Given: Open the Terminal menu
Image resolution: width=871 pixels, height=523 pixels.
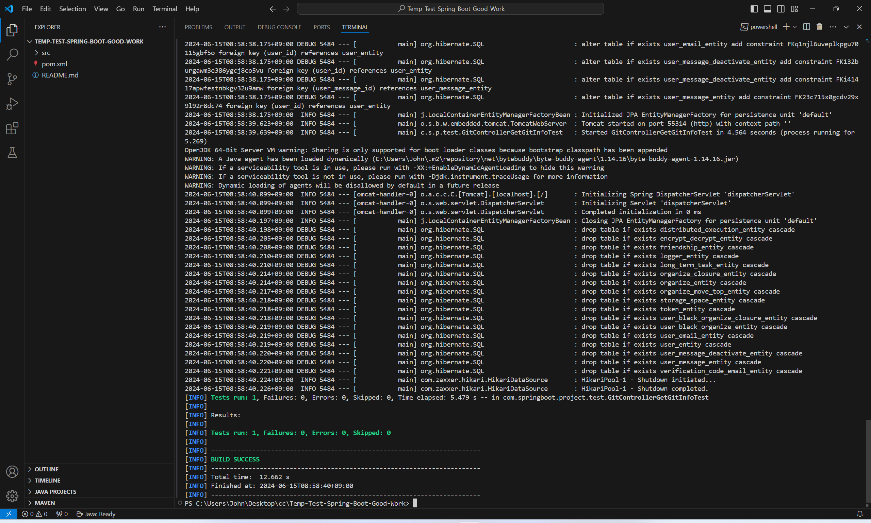Looking at the screenshot, I should 164,9.
